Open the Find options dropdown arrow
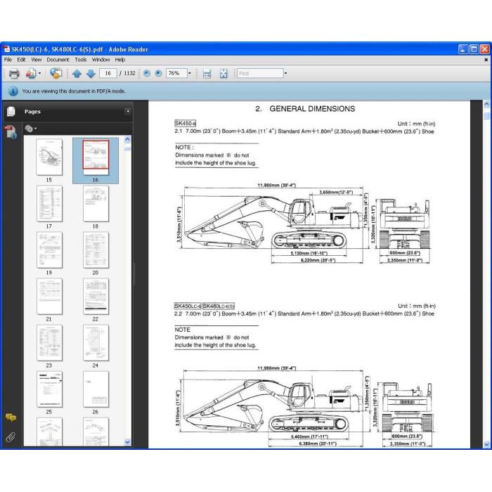This screenshot has width=492, height=492. tap(285, 73)
